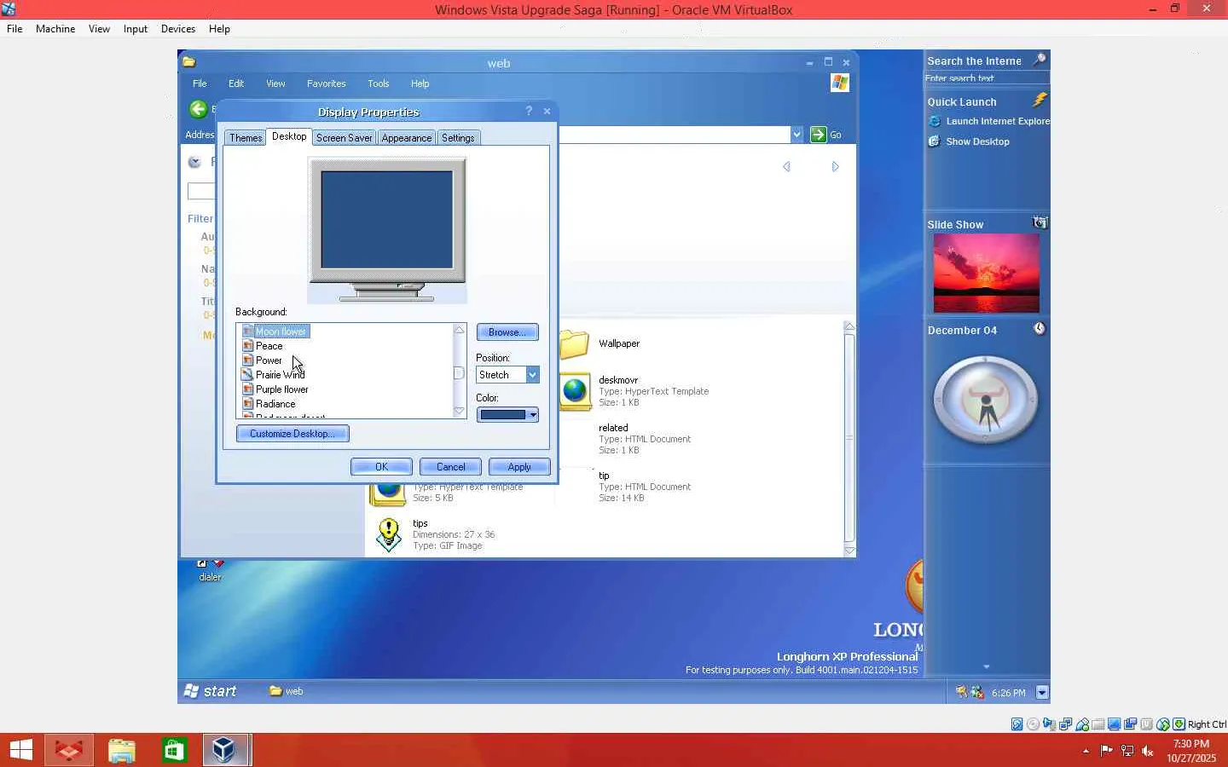Select Radiance in the Background list
Viewport: 1228px width, 767px height.
(275, 404)
